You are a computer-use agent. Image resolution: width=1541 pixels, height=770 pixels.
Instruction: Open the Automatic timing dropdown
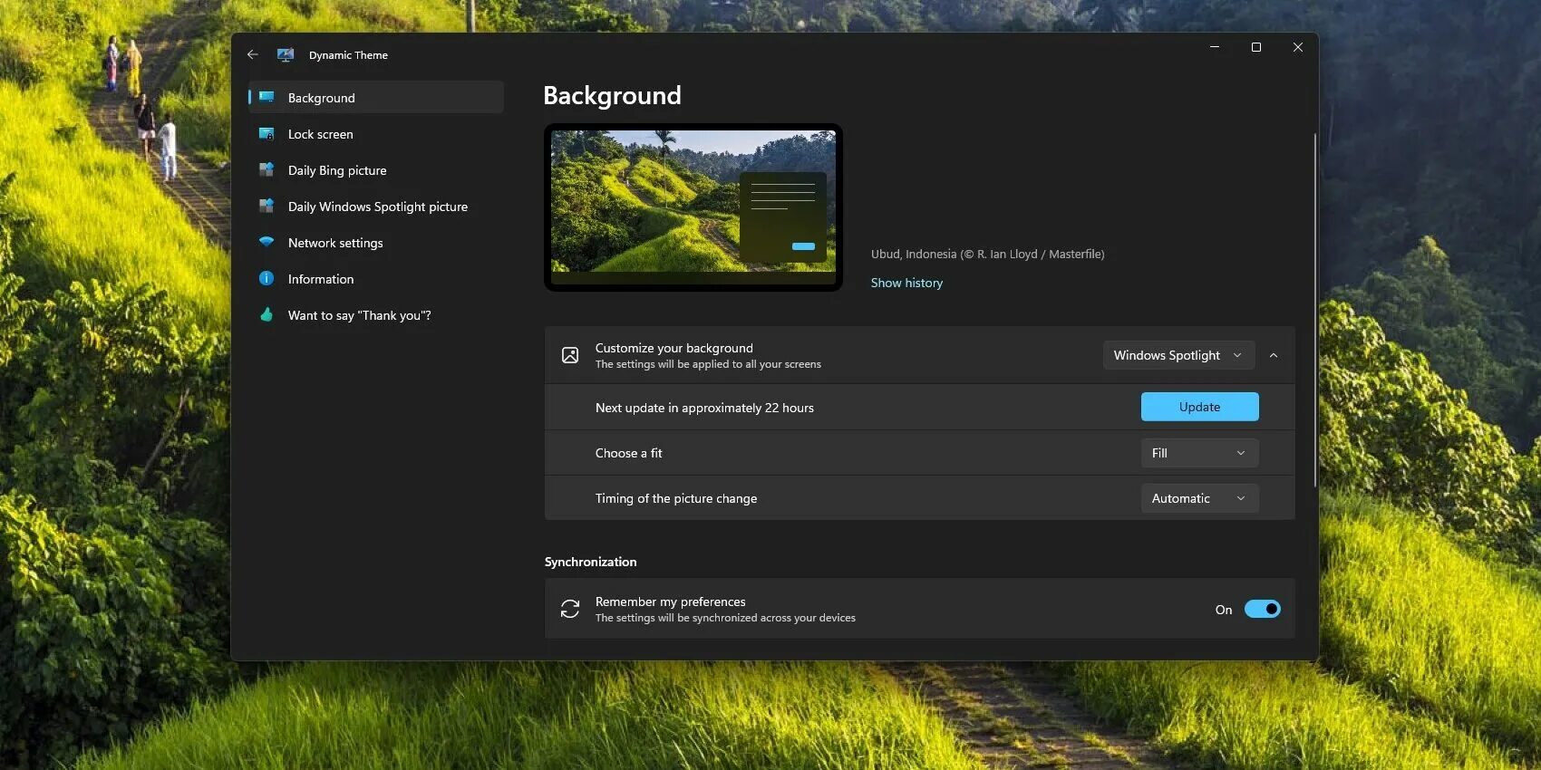pyautogui.click(x=1199, y=498)
